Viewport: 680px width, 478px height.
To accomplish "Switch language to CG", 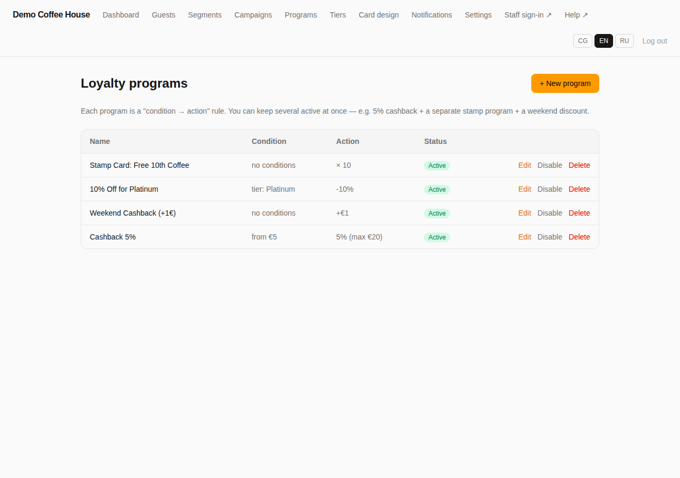I will pyautogui.click(x=583, y=41).
